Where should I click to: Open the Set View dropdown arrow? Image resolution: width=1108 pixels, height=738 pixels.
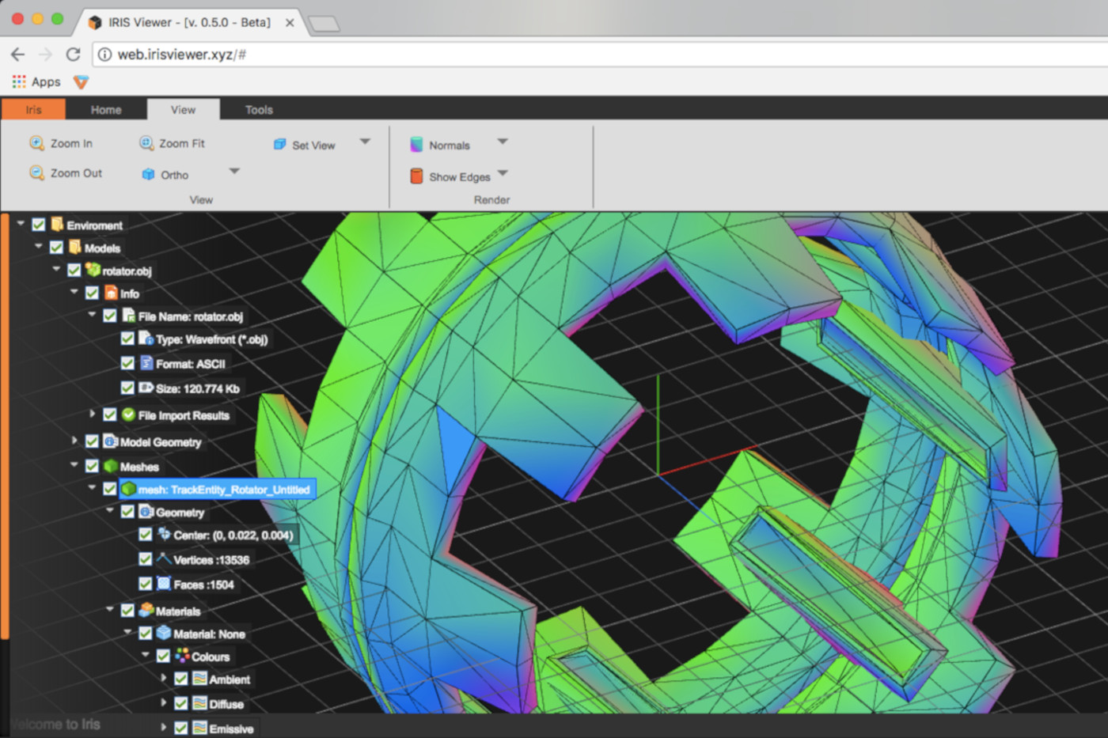tap(365, 142)
